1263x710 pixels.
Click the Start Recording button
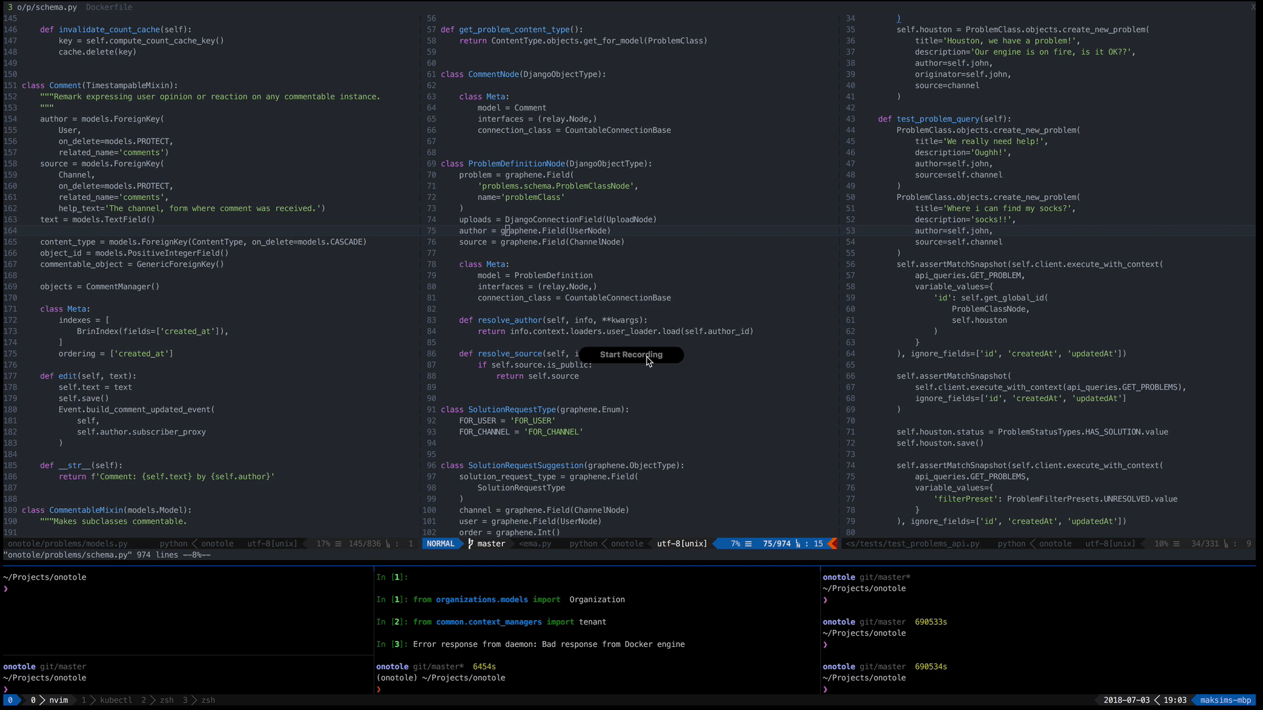pyautogui.click(x=630, y=355)
